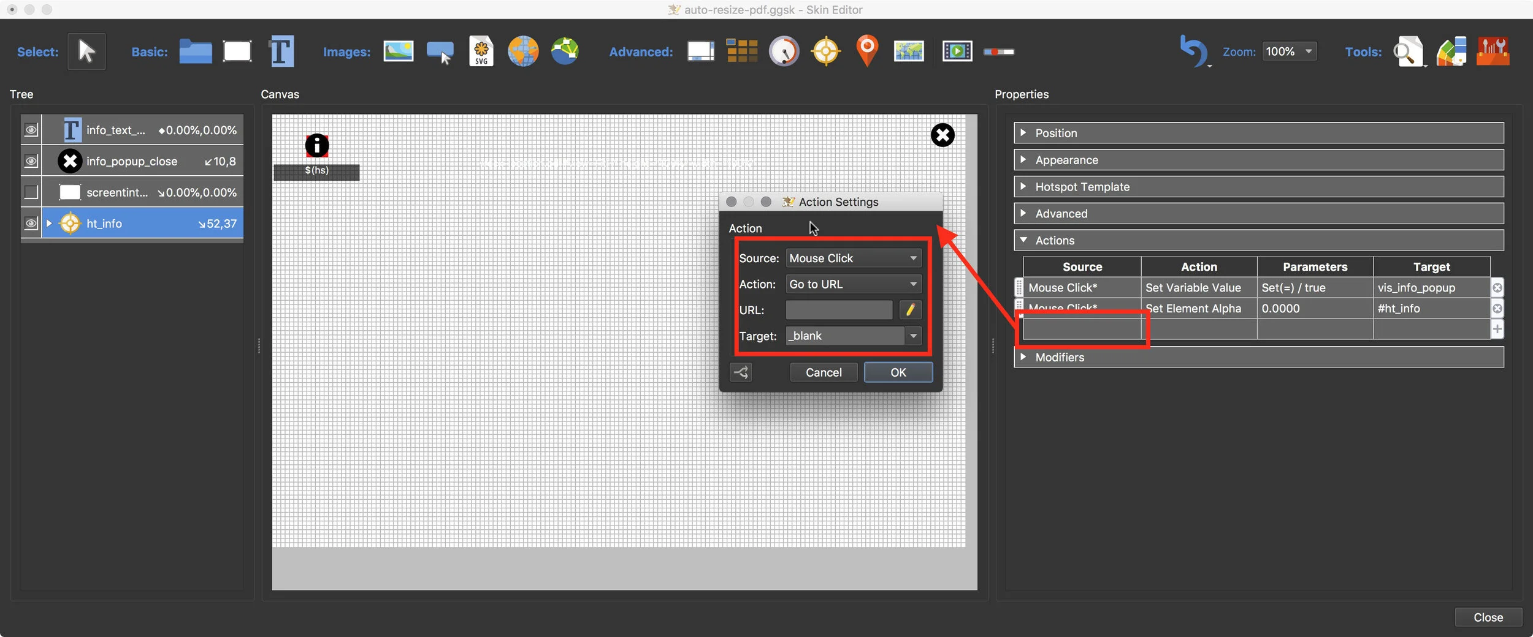Expand the Advanced properties section

(1259, 214)
